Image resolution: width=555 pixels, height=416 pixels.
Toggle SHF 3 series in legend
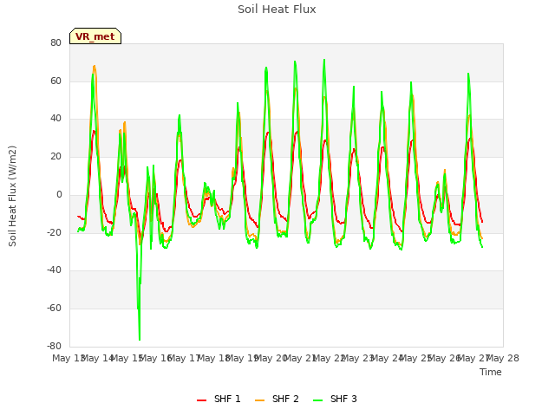(335, 399)
